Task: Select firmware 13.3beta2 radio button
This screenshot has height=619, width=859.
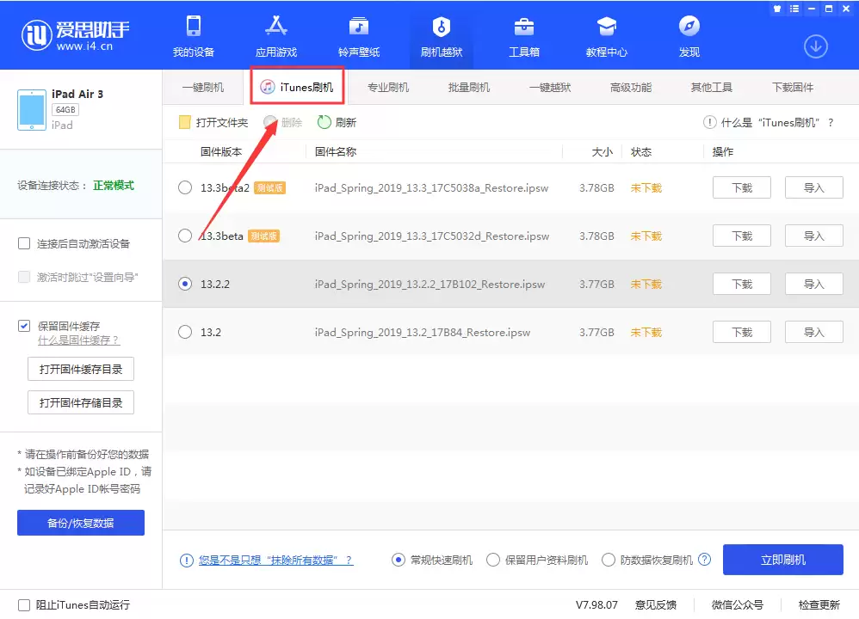Action: [x=185, y=187]
